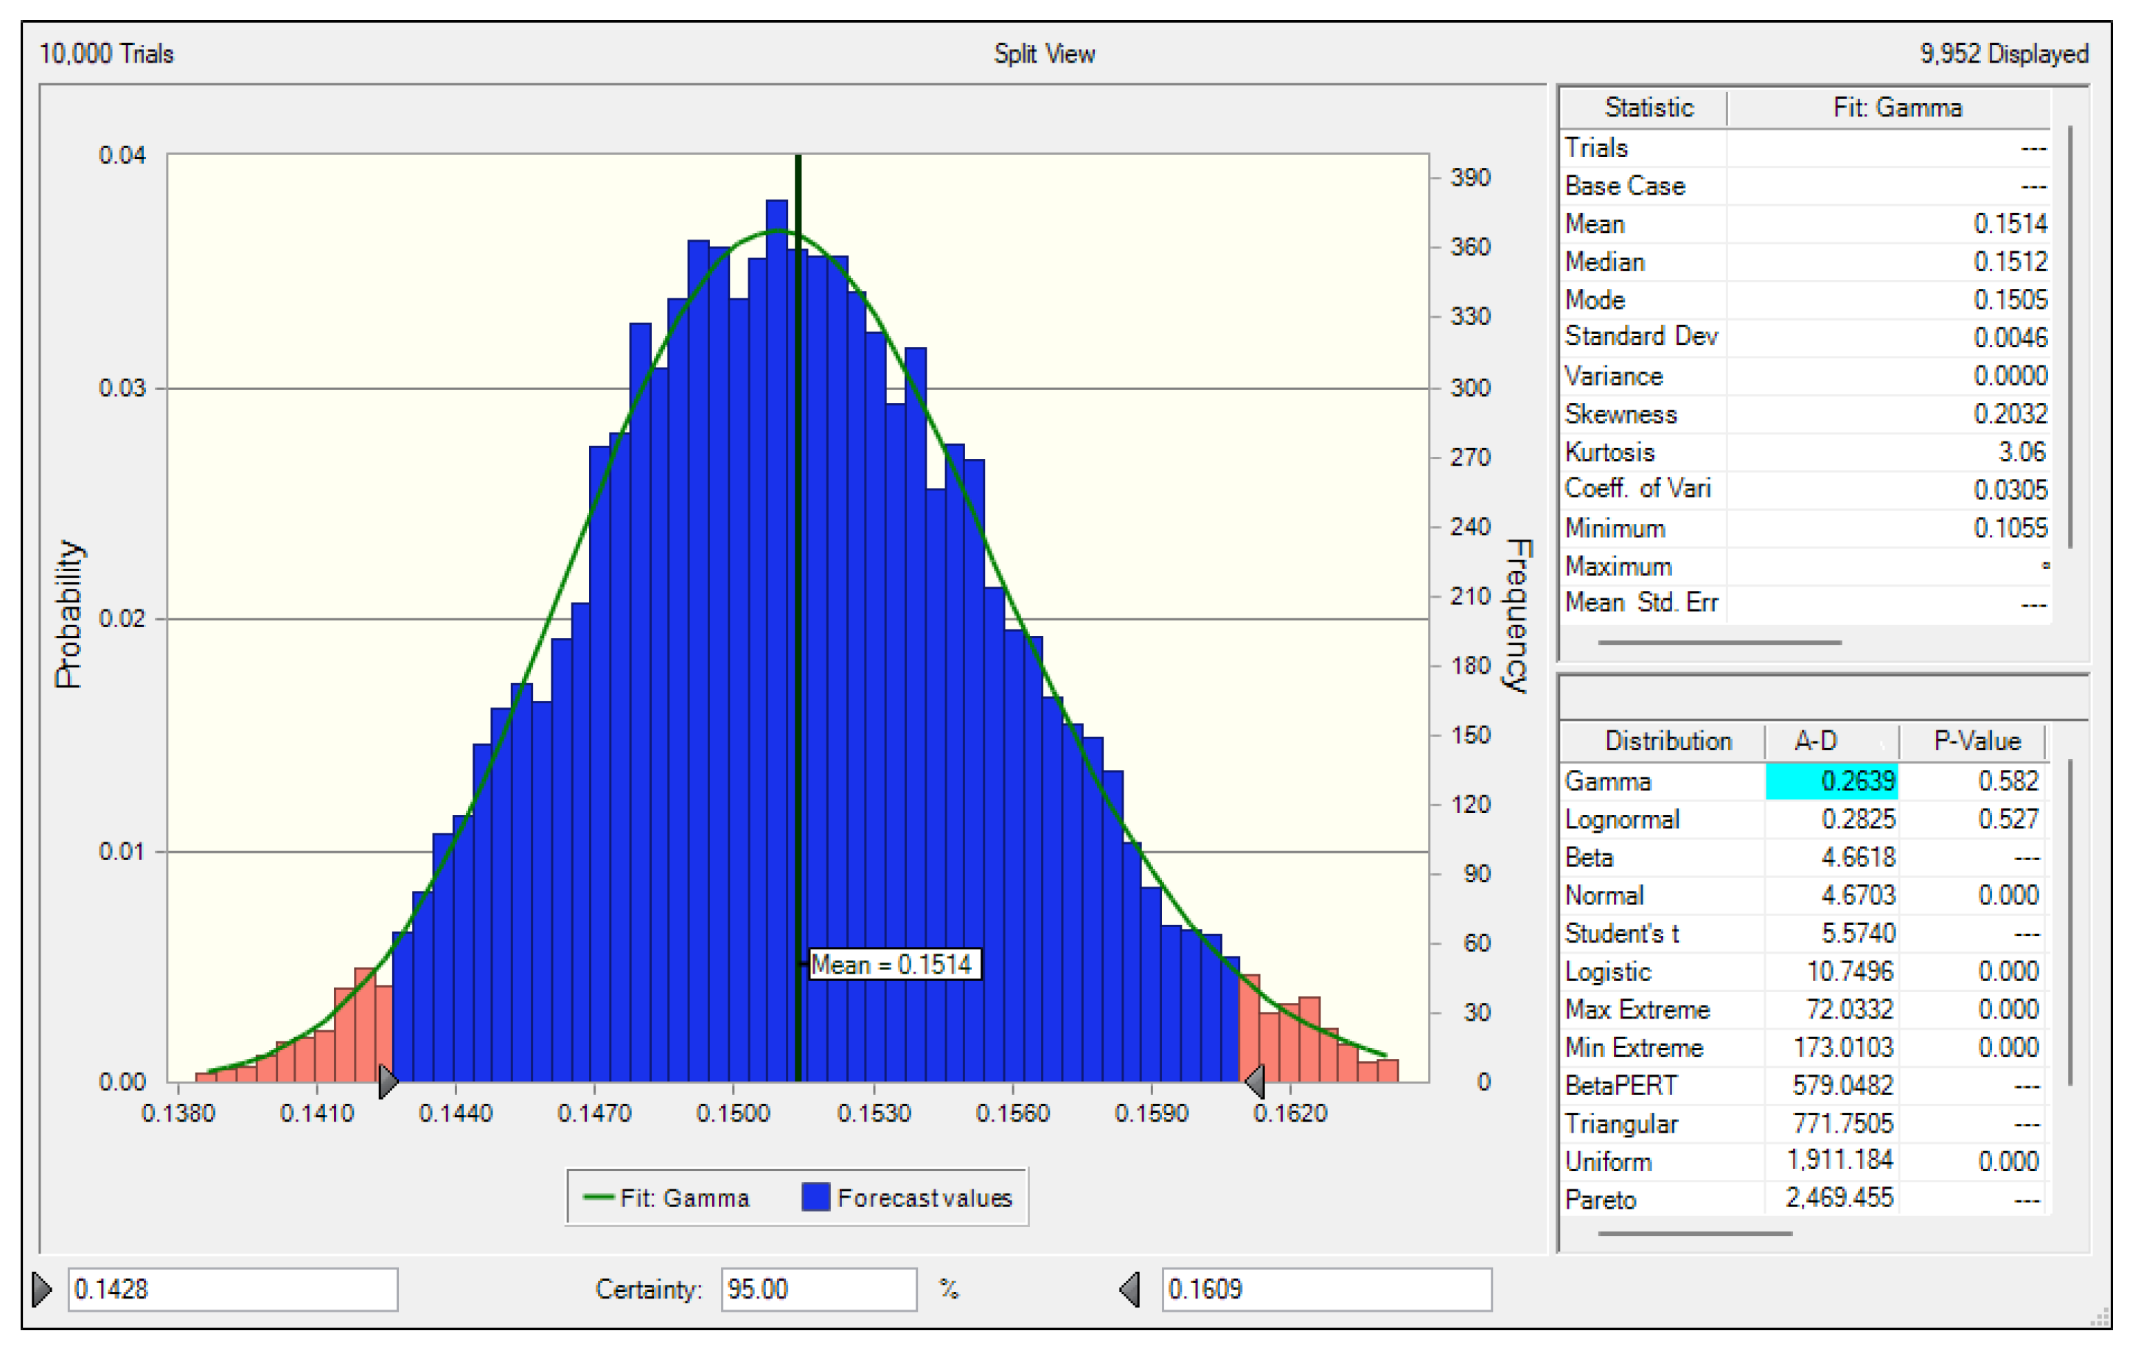This screenshot has width=2141, height=1356.
Task: Click the statistics table vertical scrollbar
Action: click(2071, 338)
